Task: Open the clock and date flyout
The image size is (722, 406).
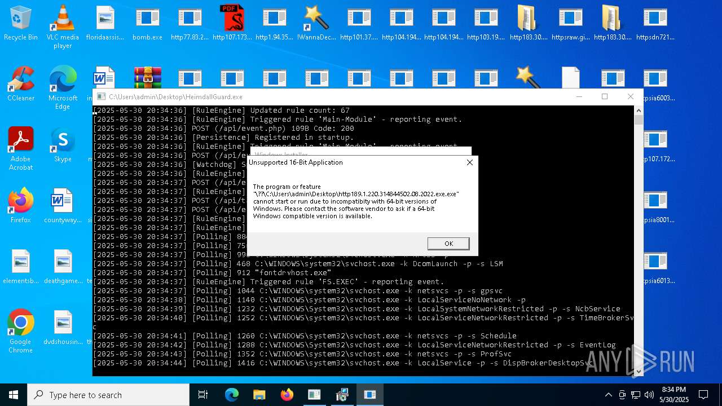Action: (x=674, y=395)
